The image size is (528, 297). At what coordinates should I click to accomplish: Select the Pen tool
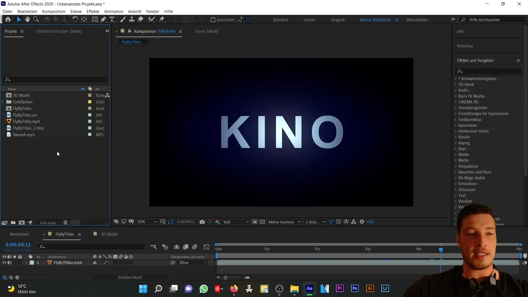point(103,20)
